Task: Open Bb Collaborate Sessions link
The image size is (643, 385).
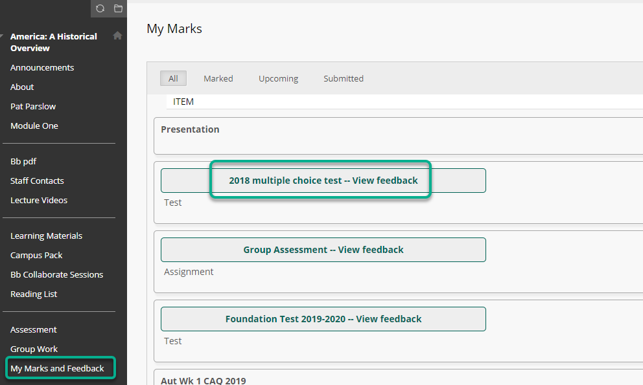Action: 56,275
